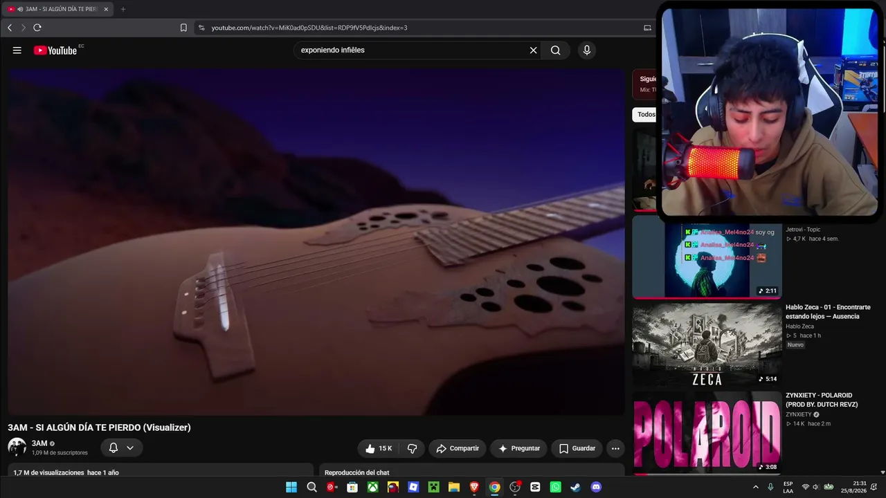Image resolution: width=886 pixels, height=498 pixels.
Task: Open Windows taskbar Search
Action: coord(311,487)
